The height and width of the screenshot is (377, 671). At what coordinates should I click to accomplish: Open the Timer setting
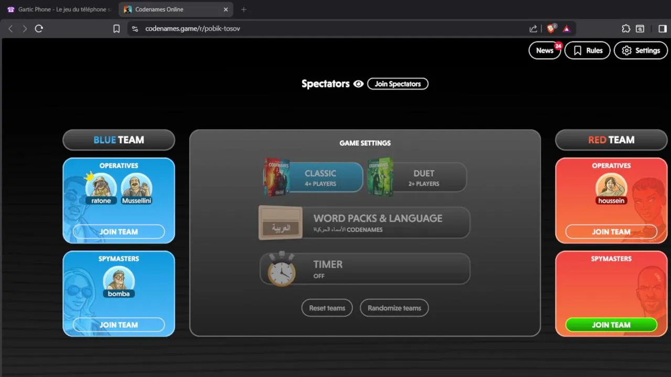tap(365, 269)
